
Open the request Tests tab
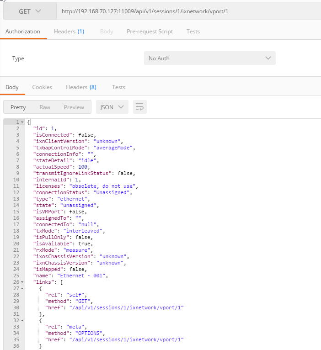193,32
